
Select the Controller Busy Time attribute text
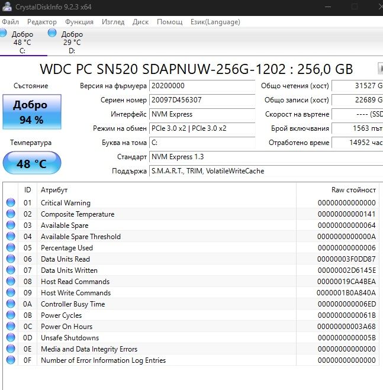tap(73, 304)
